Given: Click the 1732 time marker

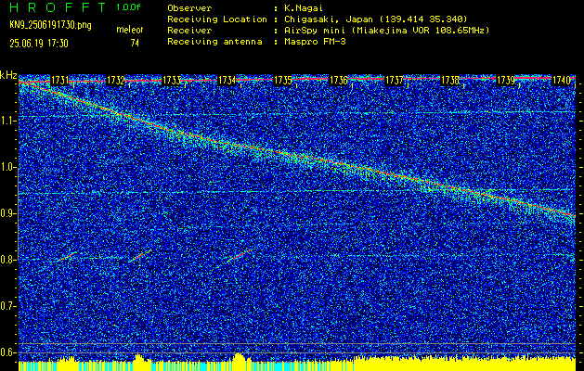Looking at the screenshot, I should (x=115, y=81).
